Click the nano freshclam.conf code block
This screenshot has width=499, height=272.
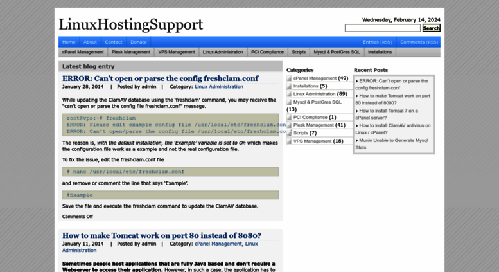[171, 172]
